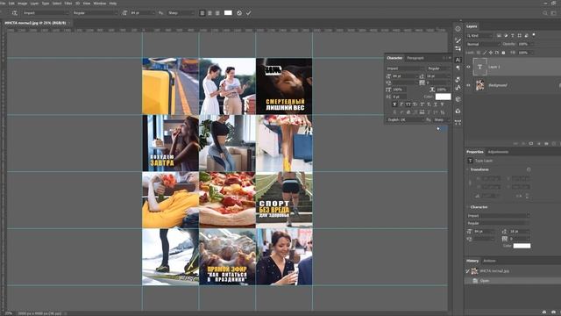The width and height of the screenshot is (561, 316).
Task: Open font style Regular dropdown in options bar
Action: pyautogui.click(x=95, y=13)
